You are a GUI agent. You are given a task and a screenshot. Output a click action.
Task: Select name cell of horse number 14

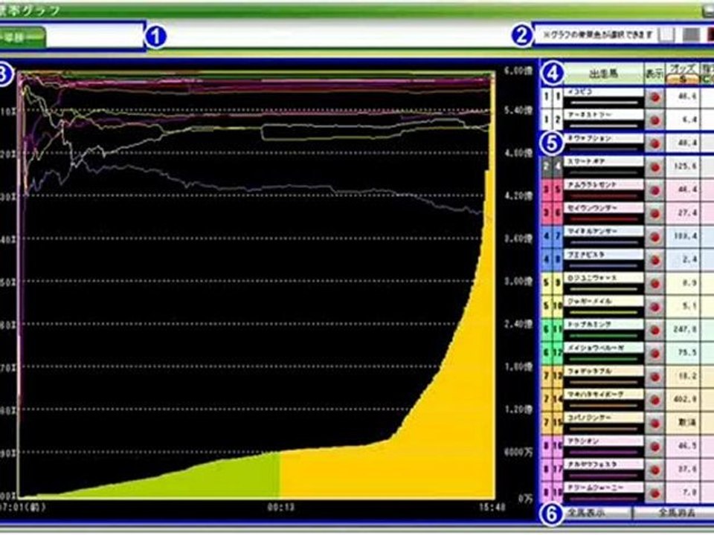pos(604,401)
